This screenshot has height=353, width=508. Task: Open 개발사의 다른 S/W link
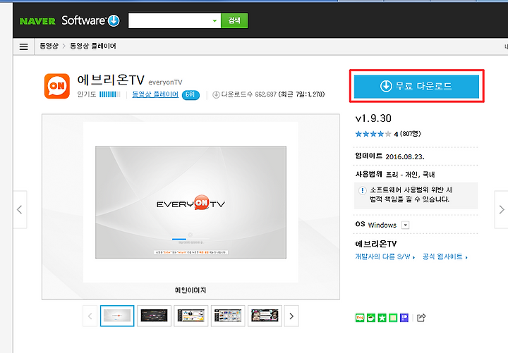click(x=385, y=257)
